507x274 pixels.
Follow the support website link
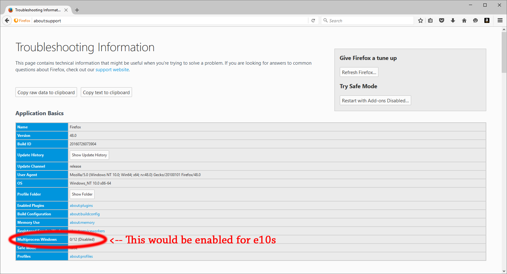tap(112, 70)
